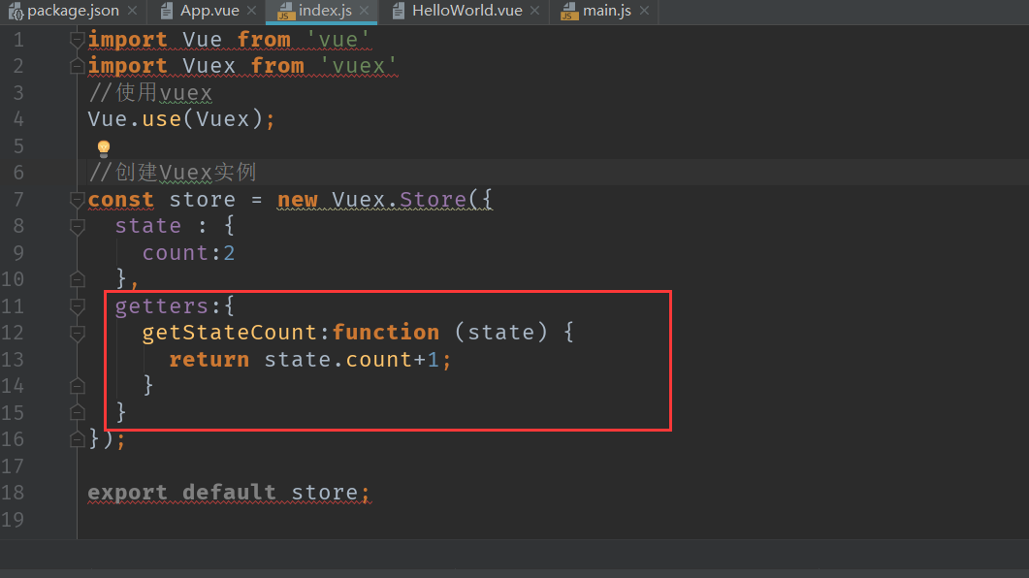Click line number 5 in gutter
This screenshot has width=1029, height=578.
pyautogui.click(x=18, y=145)
